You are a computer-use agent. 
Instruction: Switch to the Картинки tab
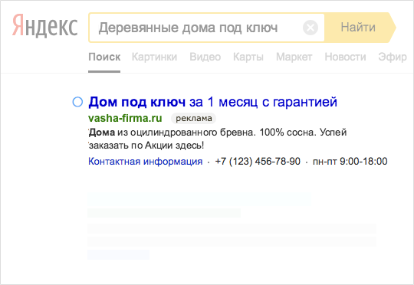[154, 57]
